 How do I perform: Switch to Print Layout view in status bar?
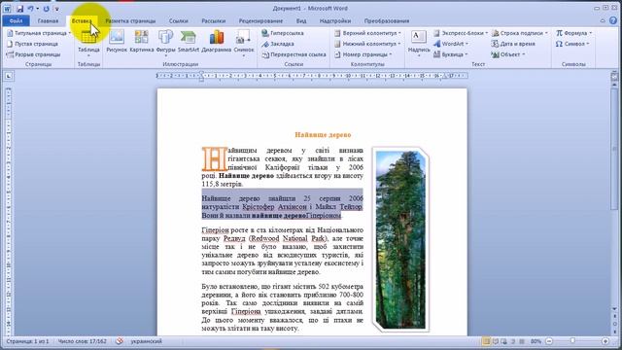click(x=486, y=341)
